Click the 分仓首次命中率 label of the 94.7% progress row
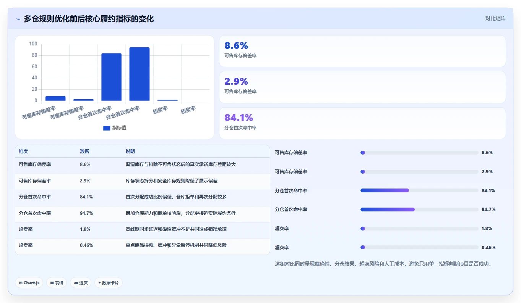This screenshot has width=521, height=303. coord(291,210)
